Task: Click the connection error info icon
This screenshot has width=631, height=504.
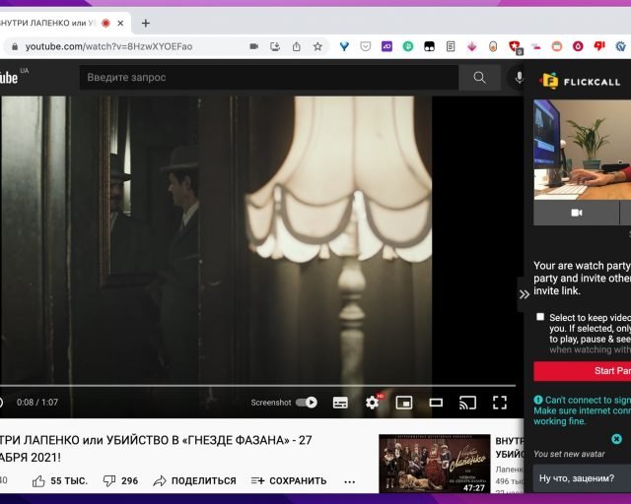Action: [538, 400]
